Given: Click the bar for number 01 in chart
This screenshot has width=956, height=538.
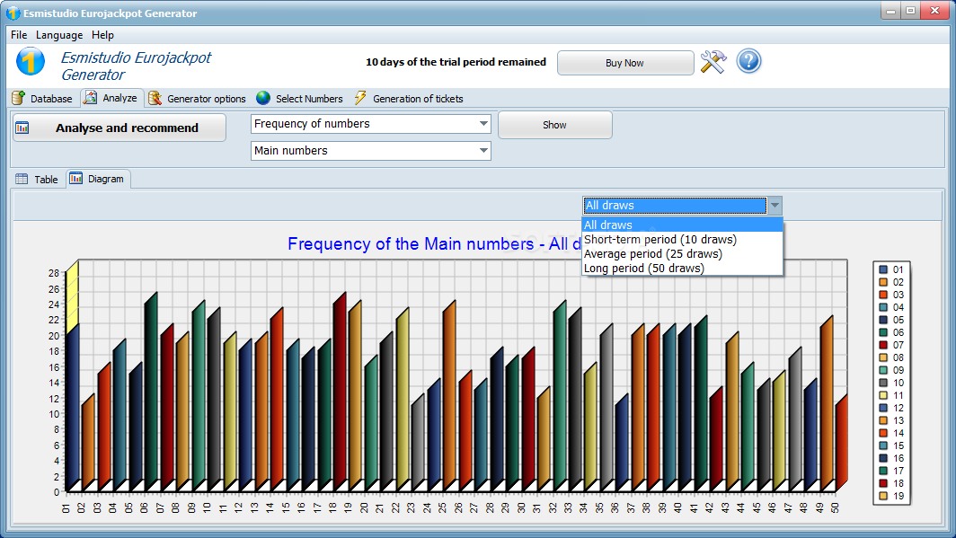Looking at the screenshot, I should click(x=73, y=407).
